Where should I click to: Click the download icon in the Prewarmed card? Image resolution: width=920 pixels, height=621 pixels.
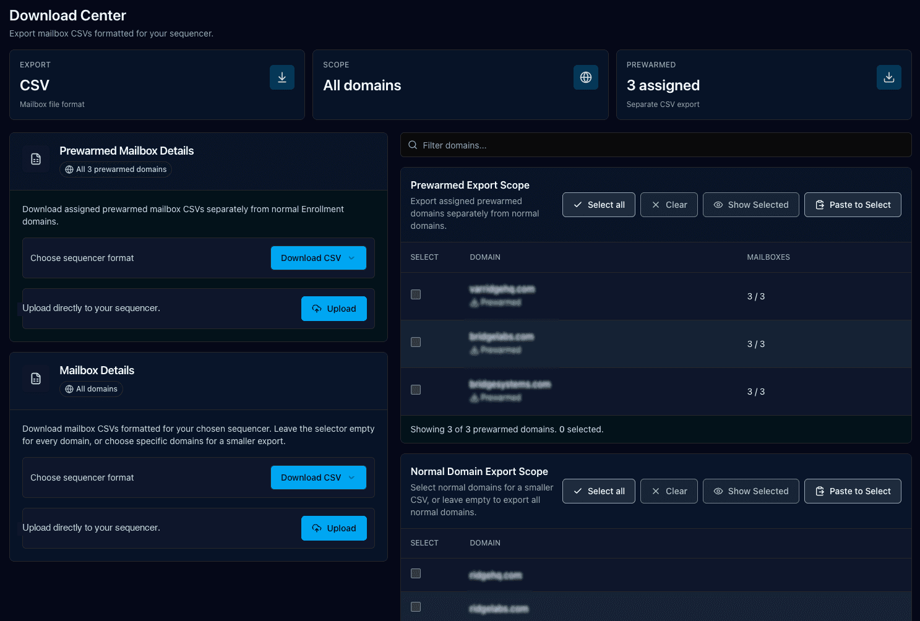(x=889, y=77)
